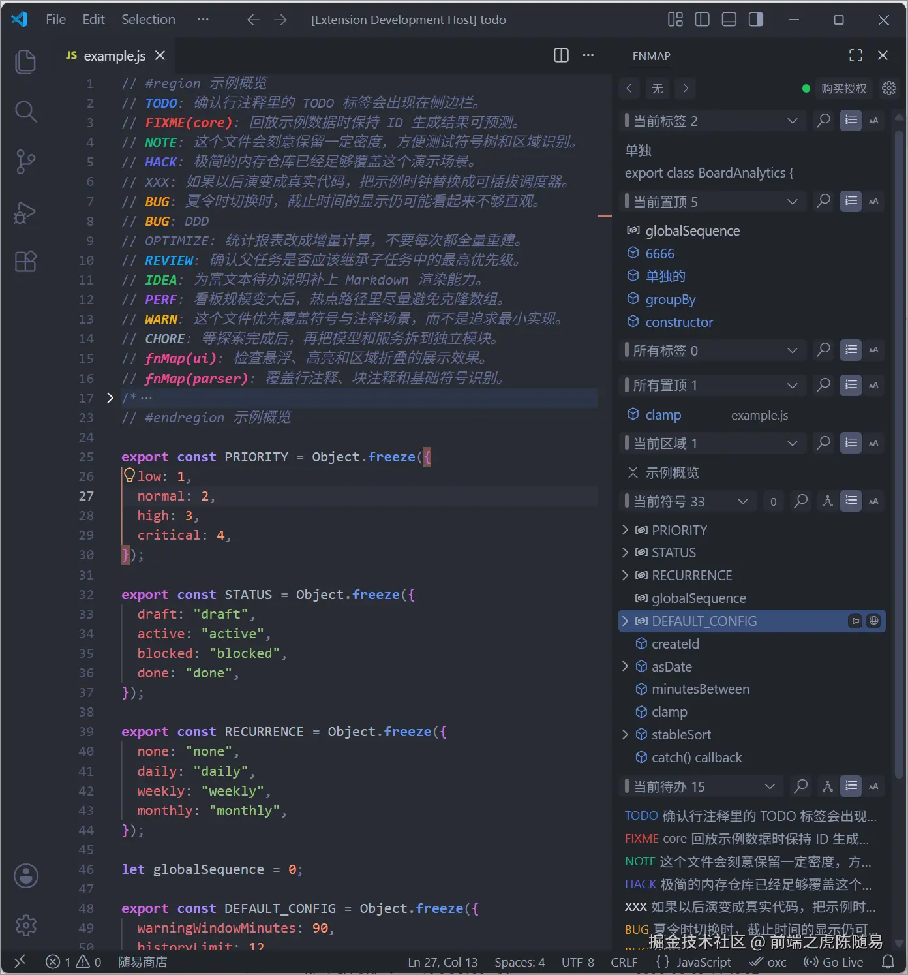Image resolution: width=908 pixels, height=975 pixels.
Task: Expand the PRIORITY symbol node
Action: pyautogui.click(x=626, y=530)
